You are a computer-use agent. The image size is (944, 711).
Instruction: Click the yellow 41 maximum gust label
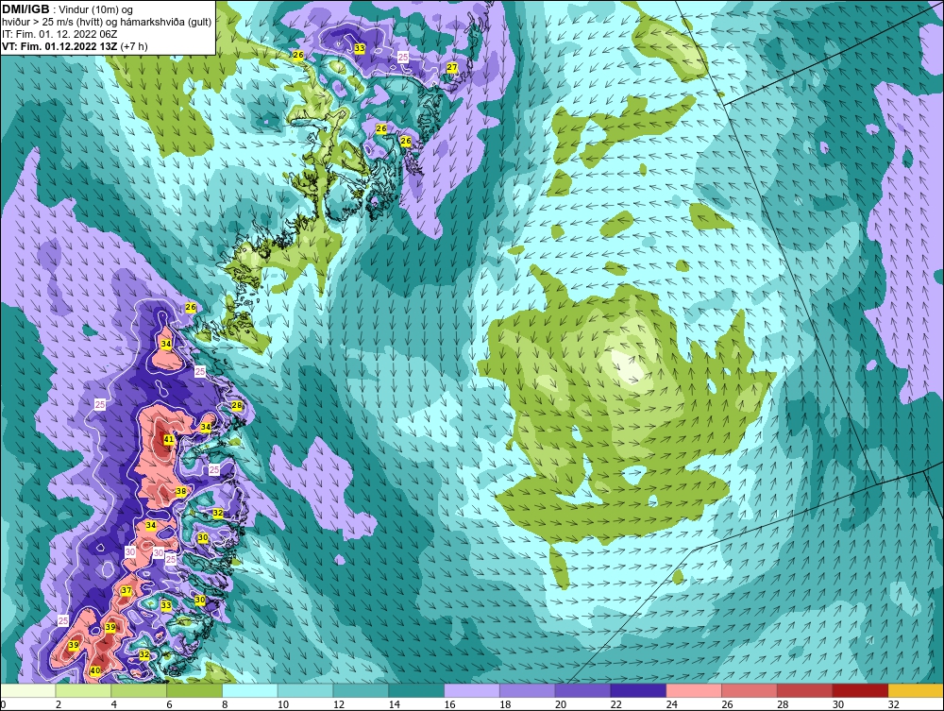click(169, 439)
